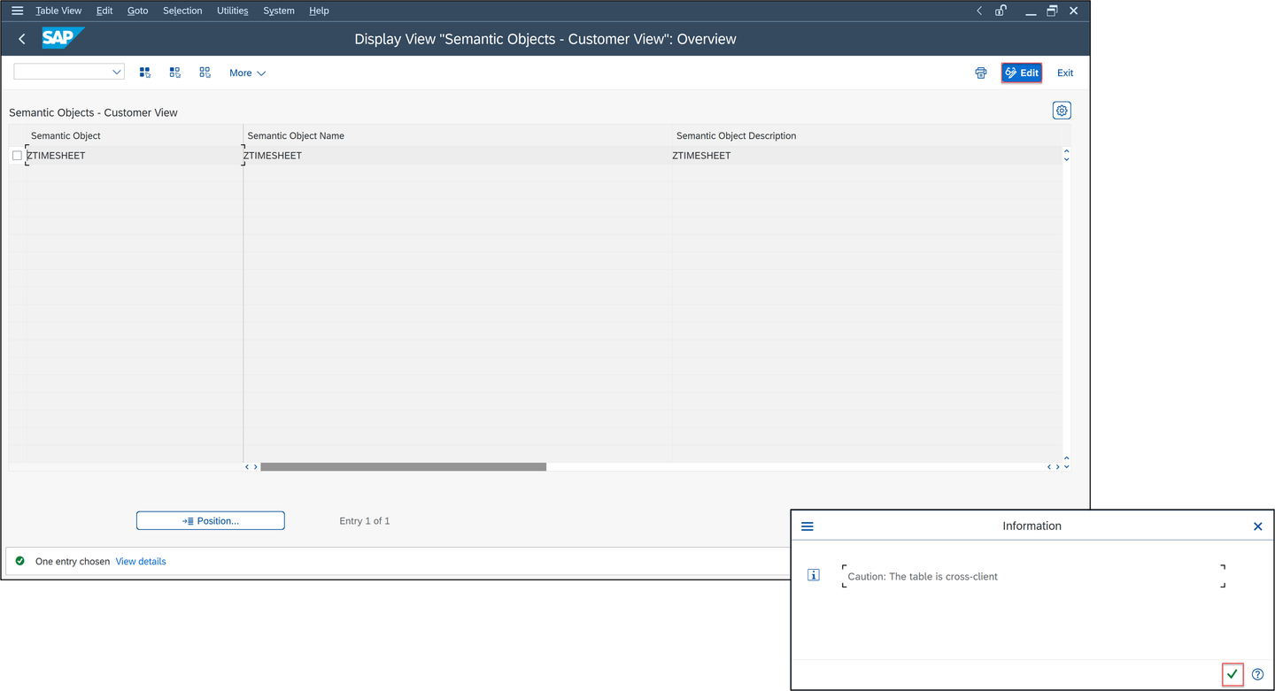Click the 'Semantic Objects - Customer View' table title

(93, 112)
